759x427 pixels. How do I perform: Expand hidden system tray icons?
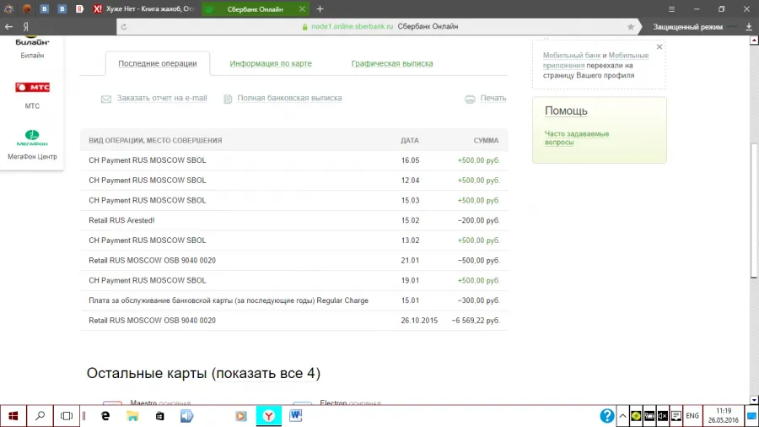tap(622, 416)
